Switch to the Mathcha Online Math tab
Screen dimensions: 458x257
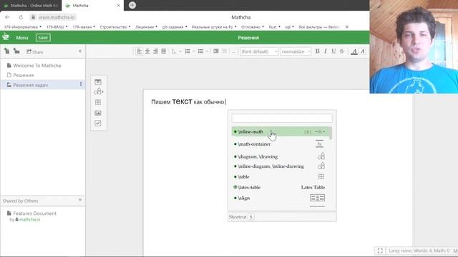(31, 6)
